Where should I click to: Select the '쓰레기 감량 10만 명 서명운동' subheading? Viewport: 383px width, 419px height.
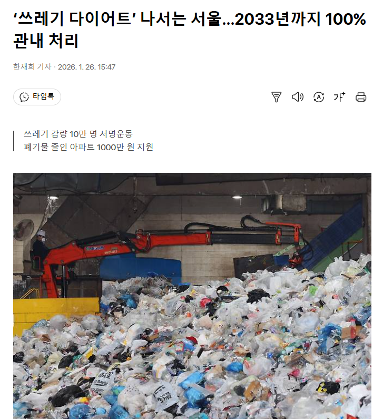[x=78, y=134]
